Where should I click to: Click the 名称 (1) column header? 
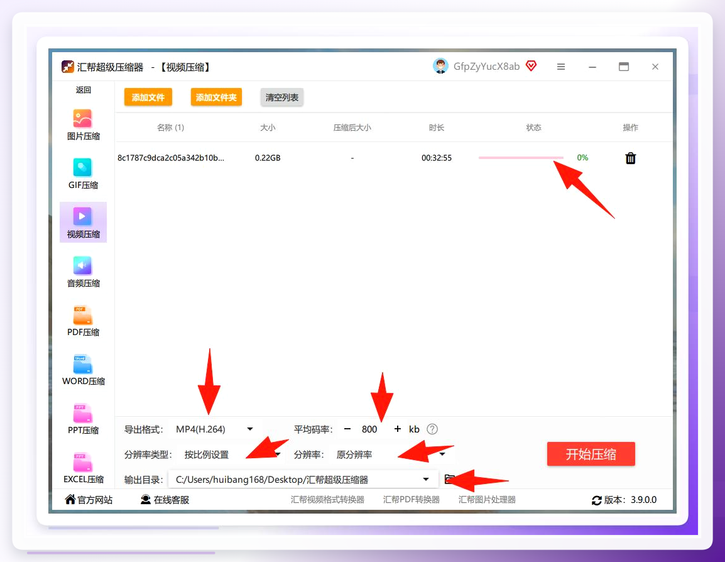click(x=171, y=127)
